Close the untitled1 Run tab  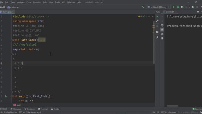pyautogui.click(x=176, y=12)
